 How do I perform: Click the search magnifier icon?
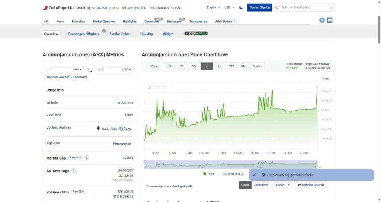(x=277, y=7)
